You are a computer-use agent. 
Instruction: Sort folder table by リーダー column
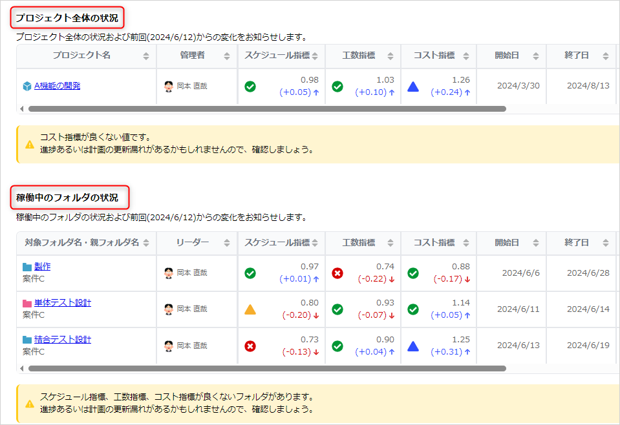click(x=227, y=244)
